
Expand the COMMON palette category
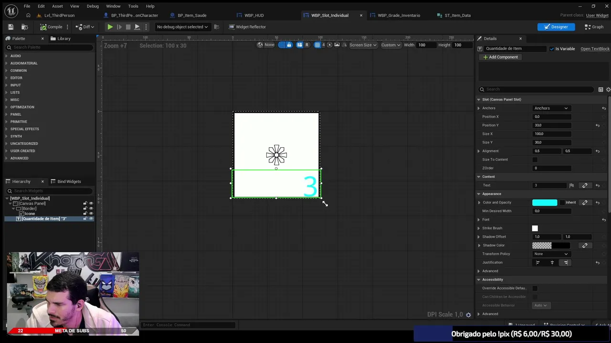tap(18, 71)
